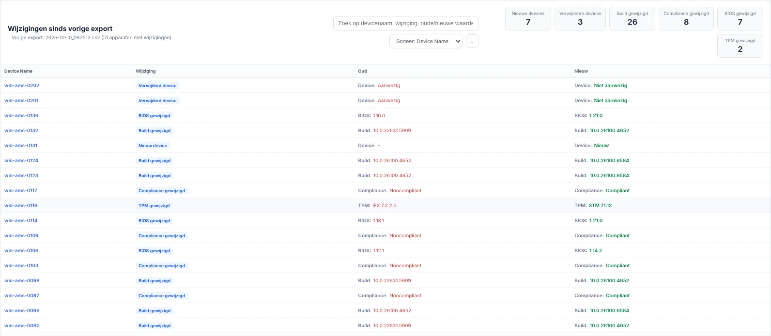Select the Build gewijzigd summary card

point(632,18)
